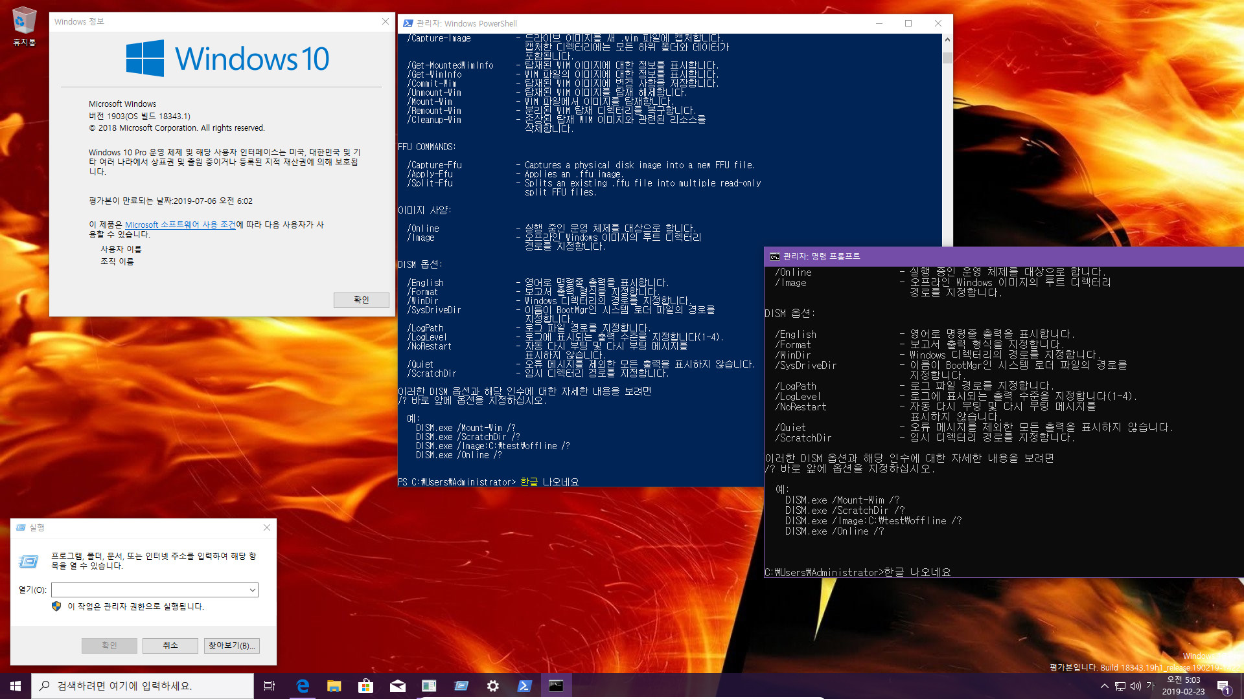Click the 관리자: 명령 프롬프트 title bar
This screenshot has width=1244, height=699.
(1004, 256)
